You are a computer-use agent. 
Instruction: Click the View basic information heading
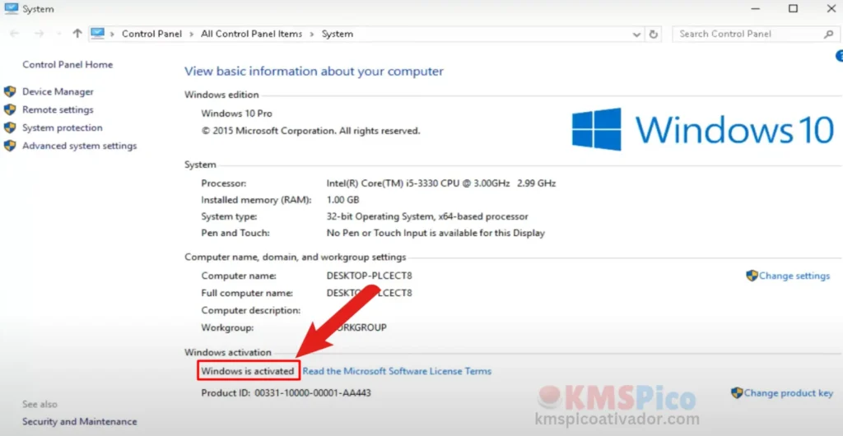coord(314,72)
